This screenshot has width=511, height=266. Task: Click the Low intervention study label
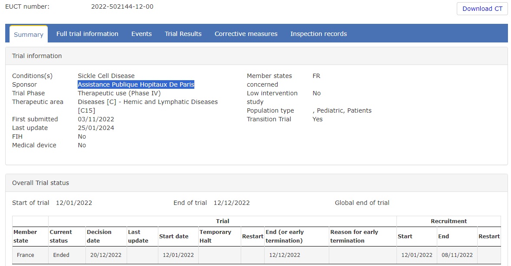click(x=272, y=97)
